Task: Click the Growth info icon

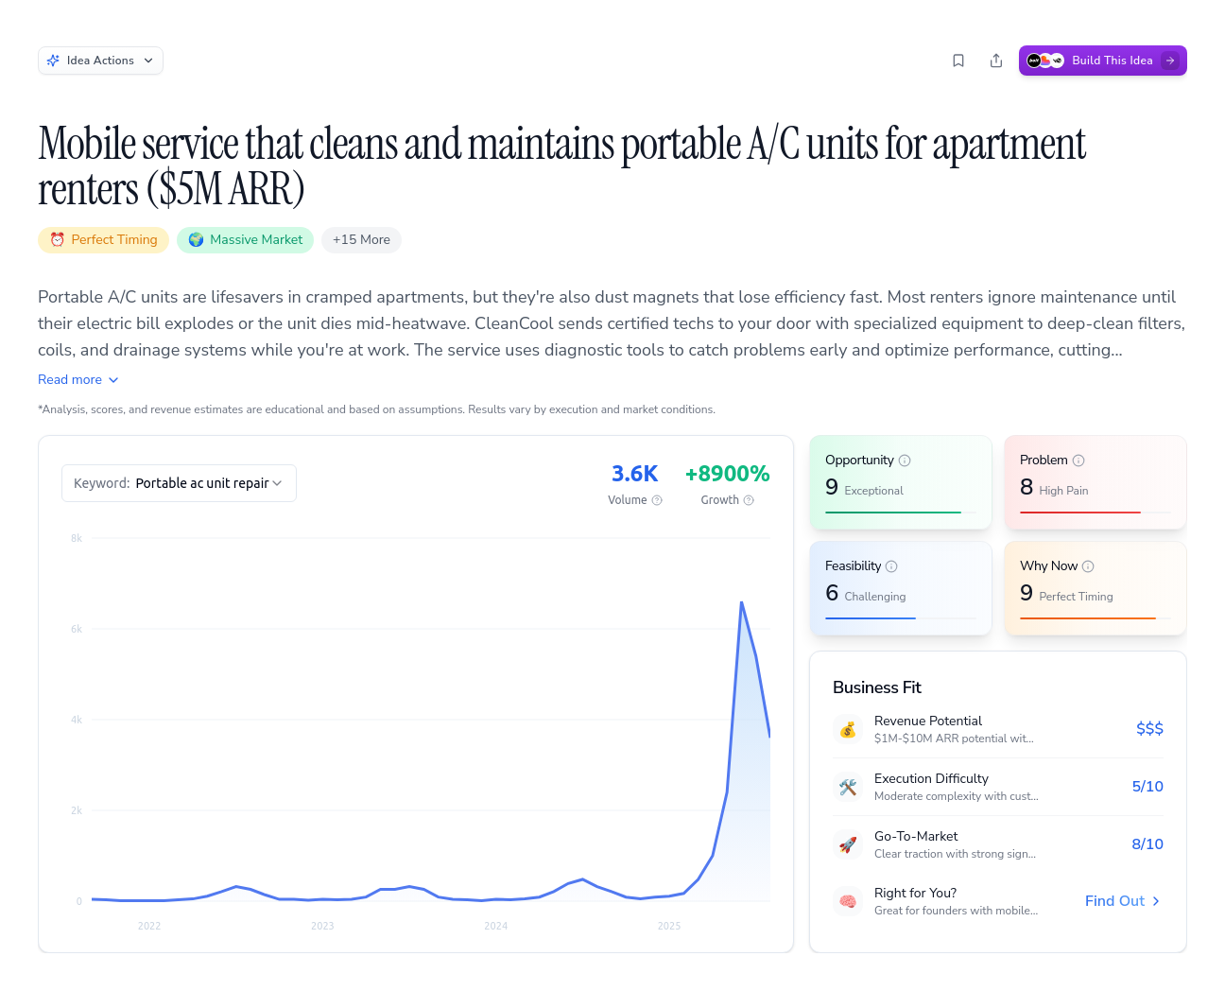Action: coord(749,500)
